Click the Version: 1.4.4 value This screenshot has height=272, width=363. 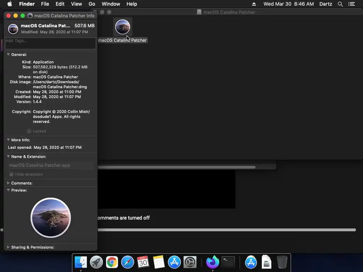tap(37, 102)
